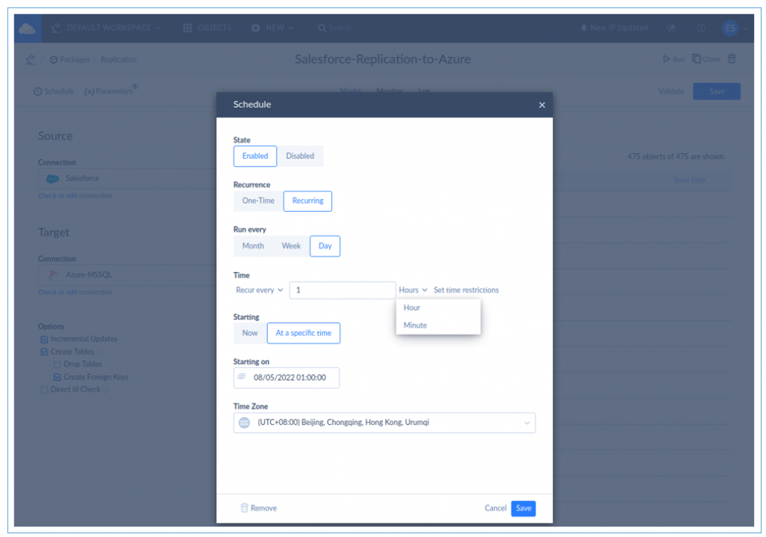Screen dimensions: 766x537
Task: Click Cancel in the Schedule dialog
Action: tap(495, 508)
